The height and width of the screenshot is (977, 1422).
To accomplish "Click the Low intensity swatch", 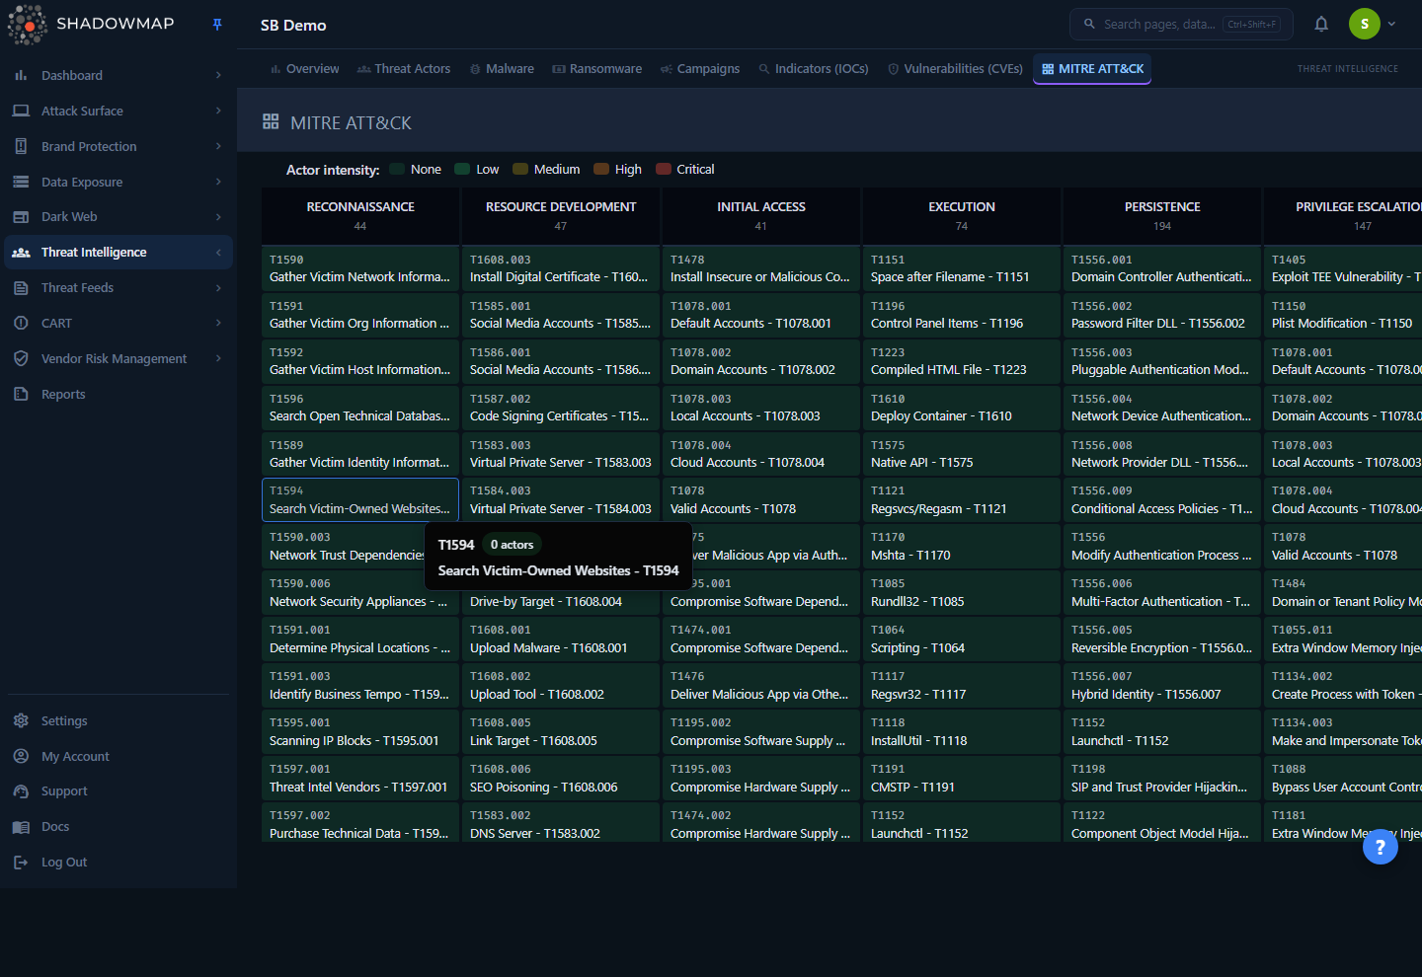I will [462, 169].
